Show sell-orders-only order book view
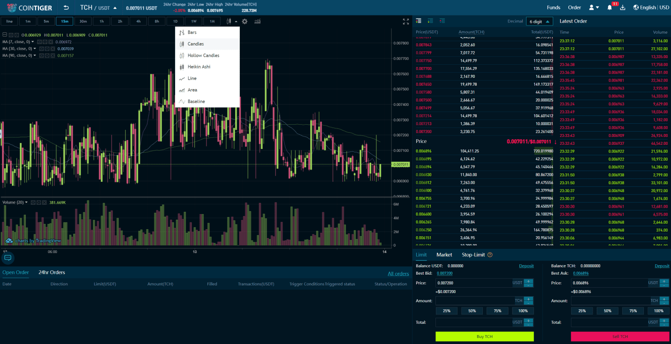 [x=442, y=21]
